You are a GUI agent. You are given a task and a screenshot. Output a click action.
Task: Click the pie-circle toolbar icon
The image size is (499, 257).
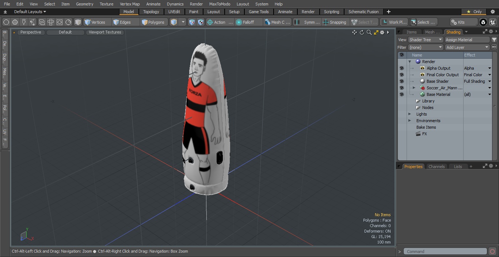point(68,22)
